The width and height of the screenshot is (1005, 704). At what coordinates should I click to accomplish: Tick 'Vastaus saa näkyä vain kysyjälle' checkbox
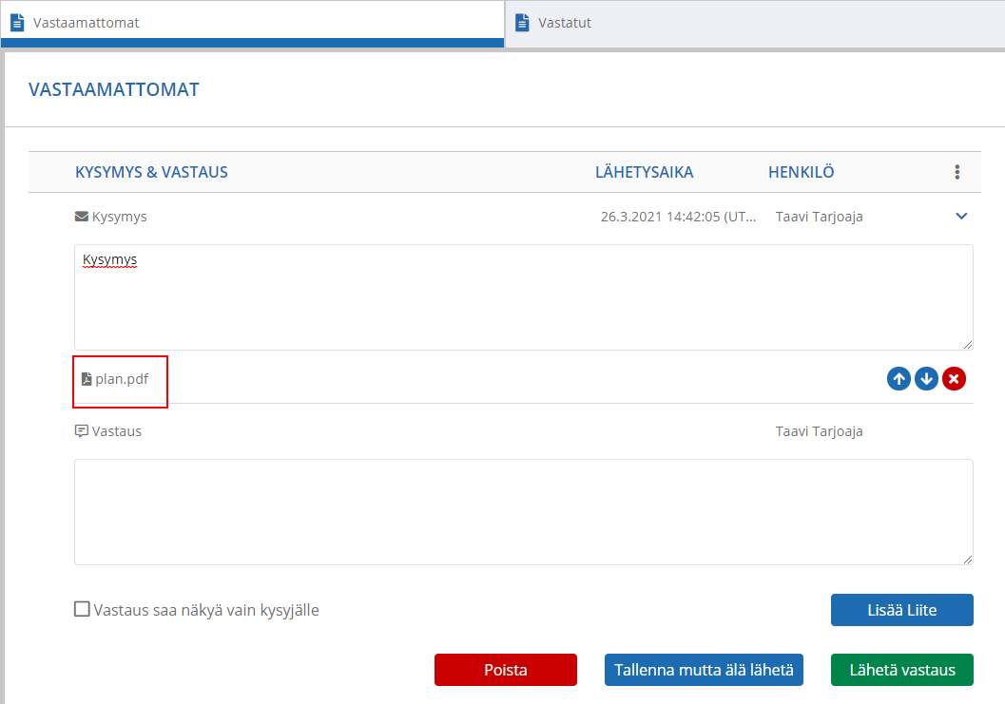(x=82, y=609)
